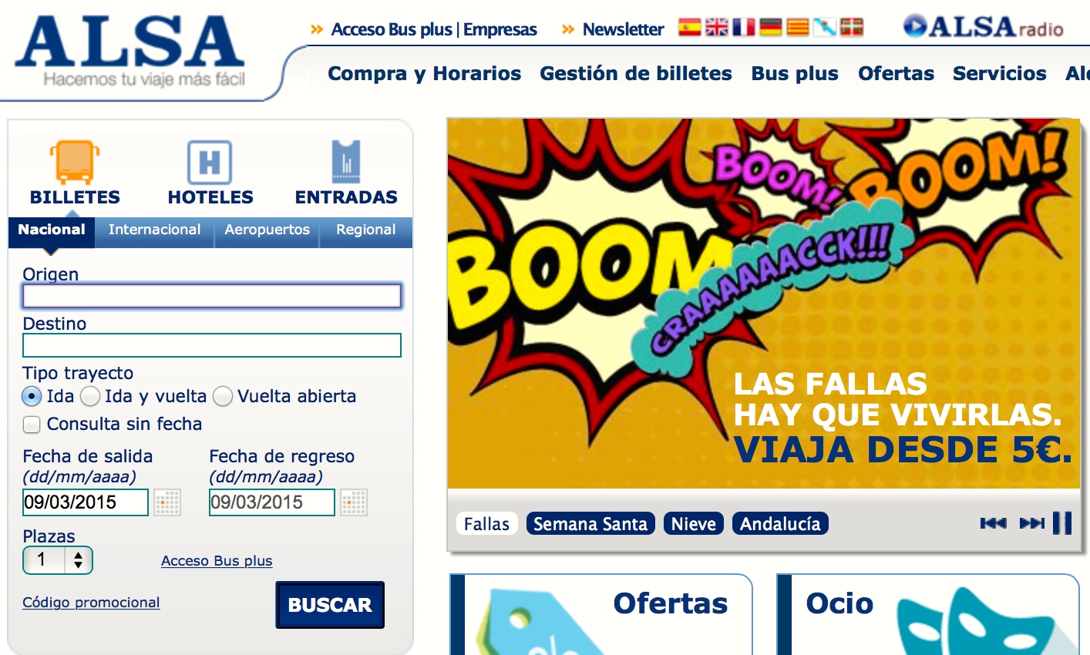Select the Spanish flag language

[x=689, y=28]
